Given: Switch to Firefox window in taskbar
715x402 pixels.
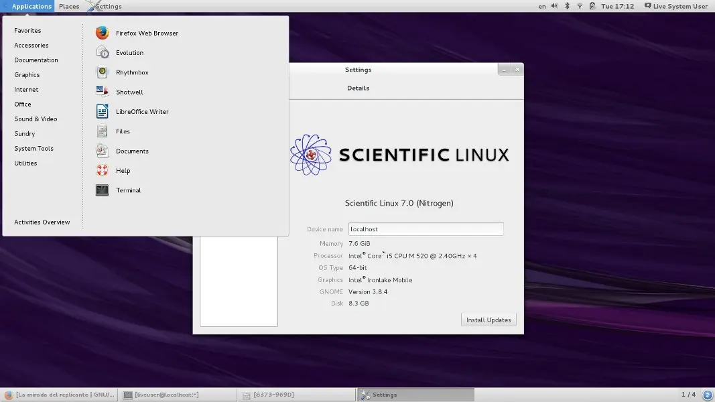Looking at the screenshot, I should coord(59,395).
